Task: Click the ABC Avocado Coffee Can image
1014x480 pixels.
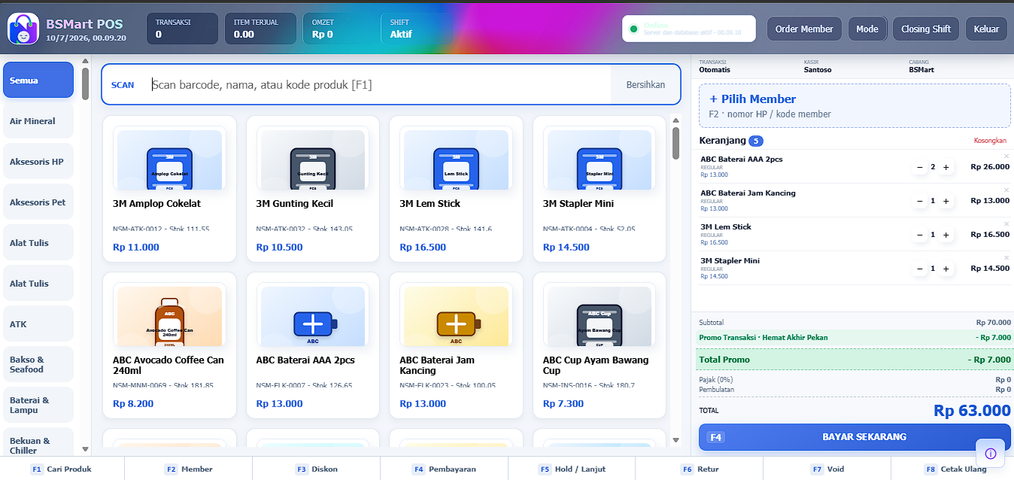Action: tap(169, 315)
